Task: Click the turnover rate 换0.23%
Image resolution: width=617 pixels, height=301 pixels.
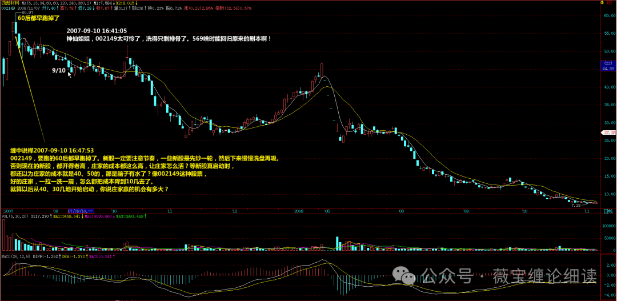Action: click(x=156, y=8)
